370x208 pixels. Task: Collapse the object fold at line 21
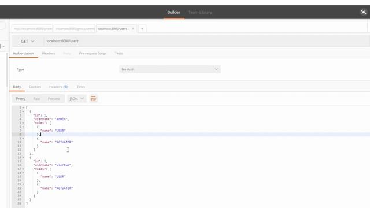tap(23, 184)
